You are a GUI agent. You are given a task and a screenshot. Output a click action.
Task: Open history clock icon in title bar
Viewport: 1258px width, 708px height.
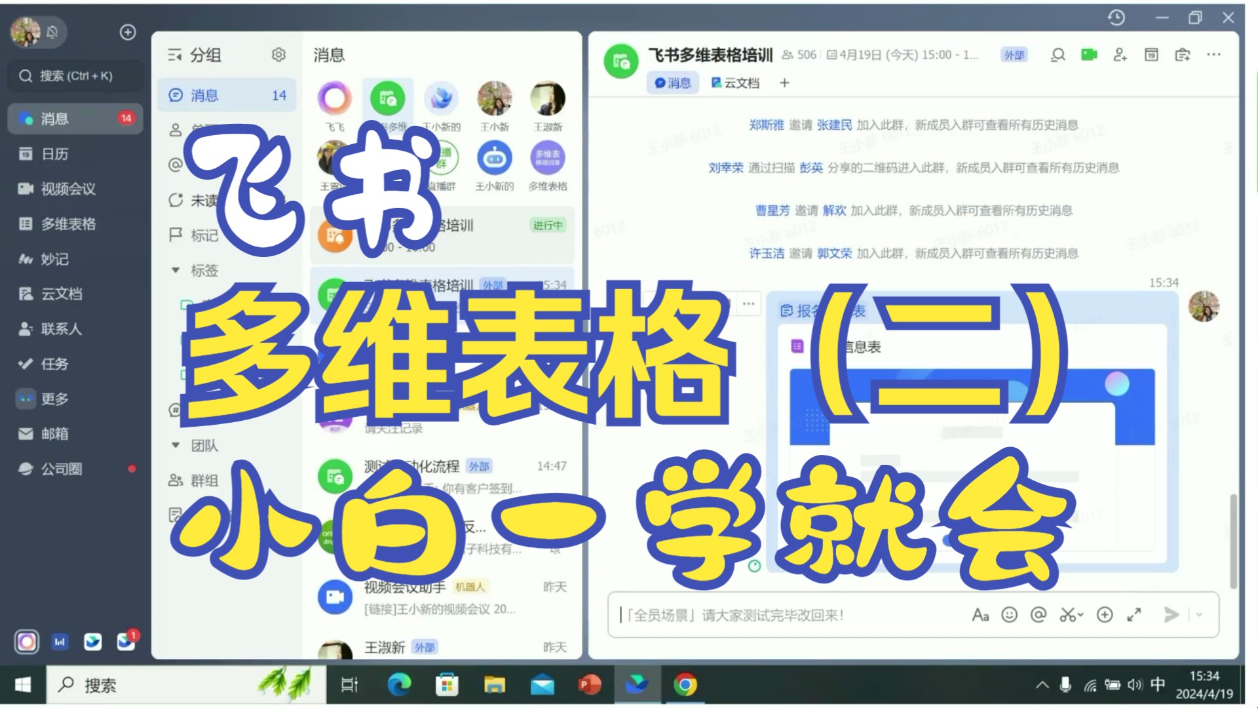click(x=1116, y=18)
